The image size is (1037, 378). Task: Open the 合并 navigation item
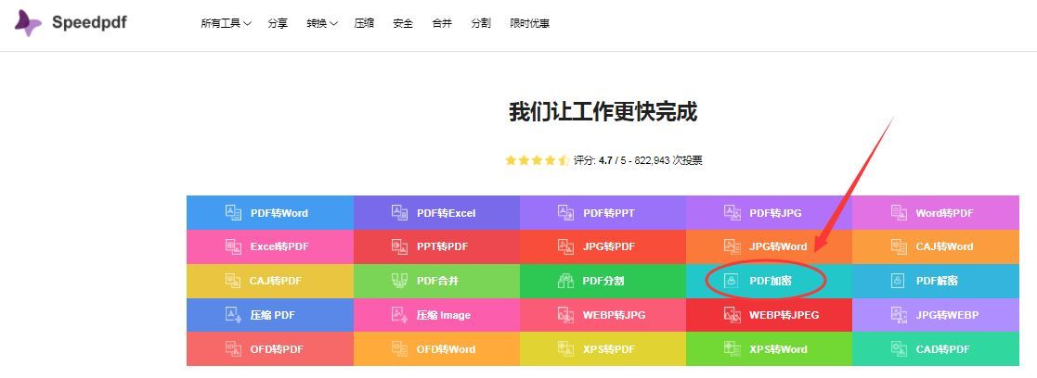click(442, 24)
